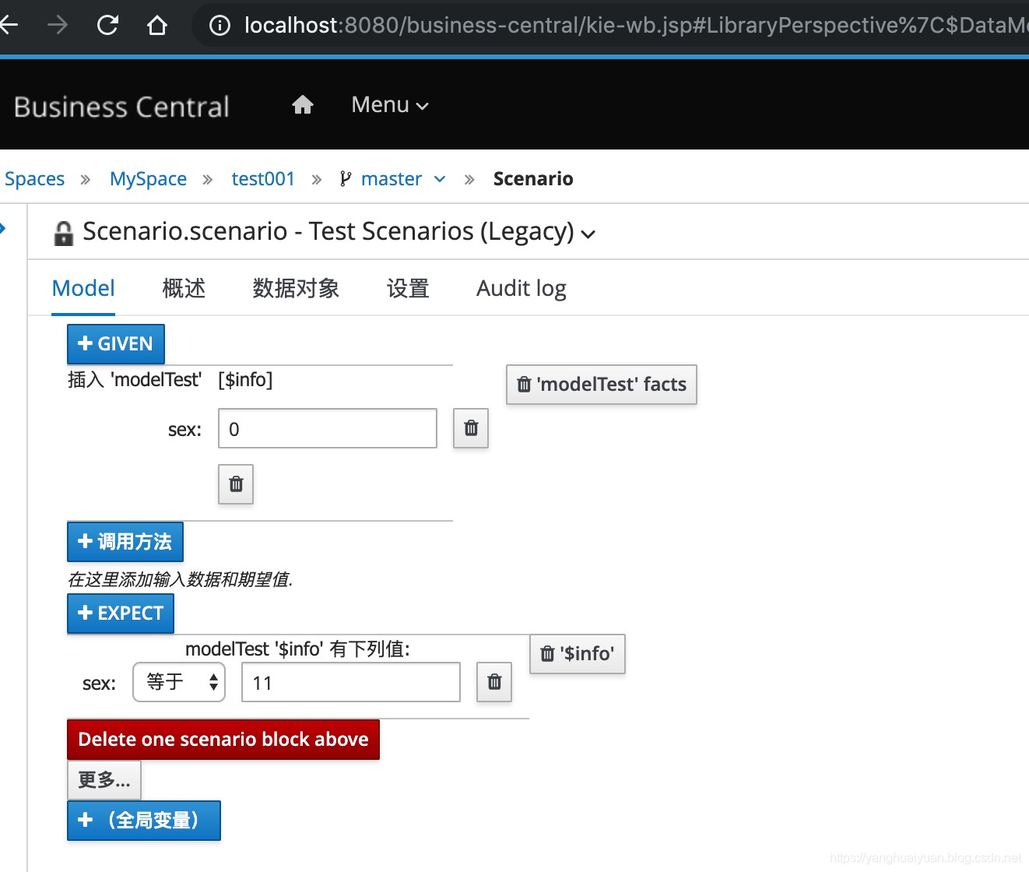Click the expected value input containing 11
The height and width of the screenshot is (872, 1029).
click(x=351, y=682)
